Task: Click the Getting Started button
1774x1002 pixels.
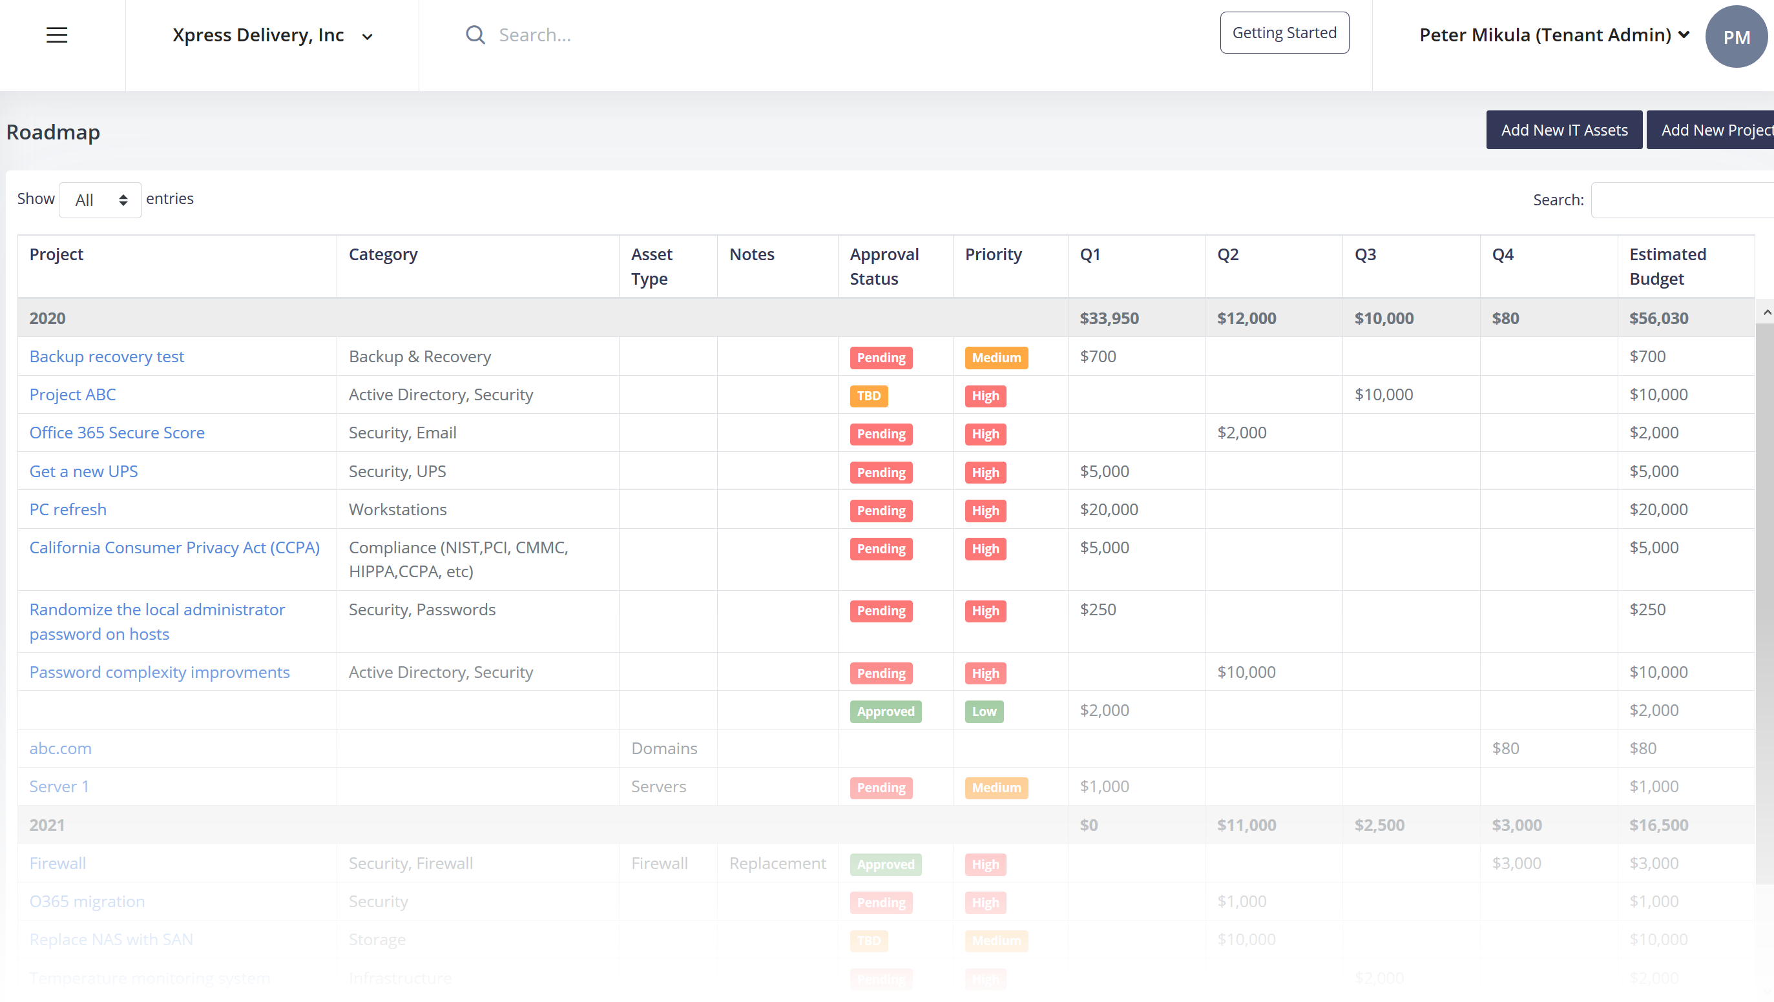Action: click(x=1284, y=32)
